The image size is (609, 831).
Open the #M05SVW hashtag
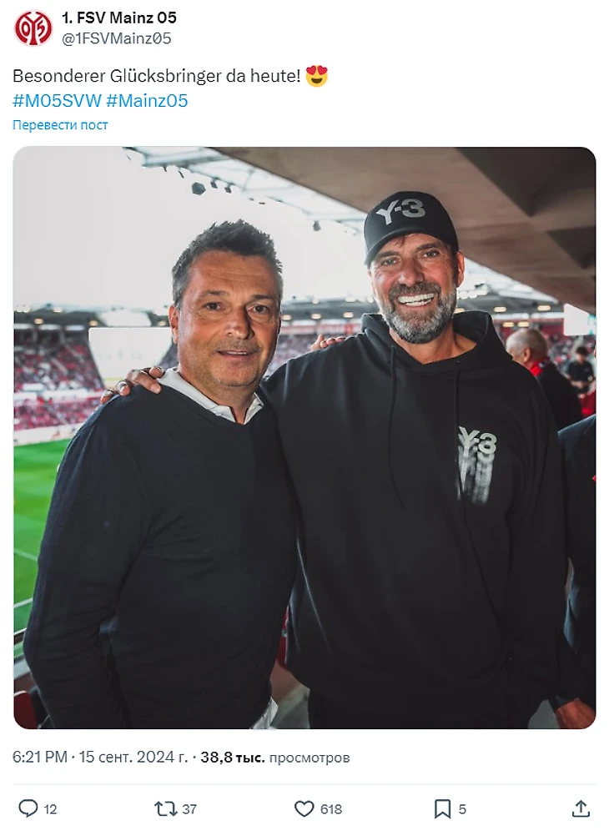(x=56, y=101)
